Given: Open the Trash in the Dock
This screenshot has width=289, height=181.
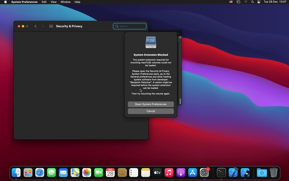Looking at the screenshot, I should (273, 173).
